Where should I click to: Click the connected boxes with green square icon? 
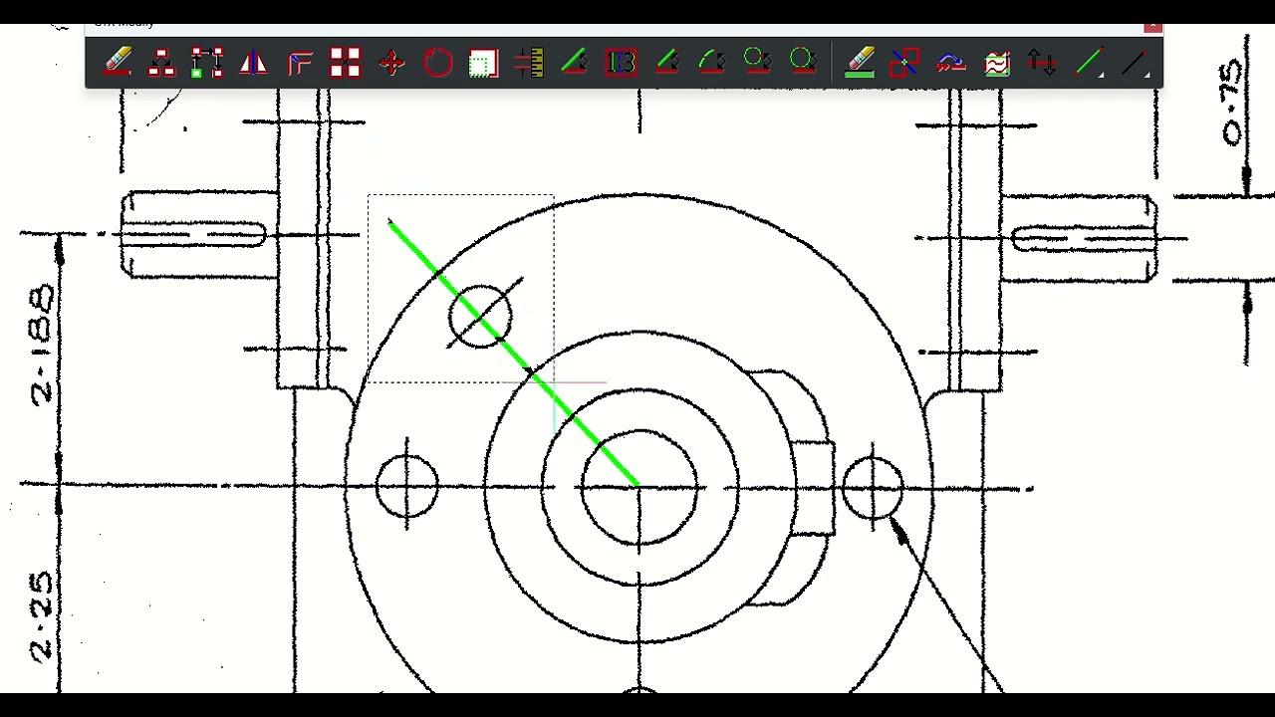pyautogui.click(x=207, y=63)
